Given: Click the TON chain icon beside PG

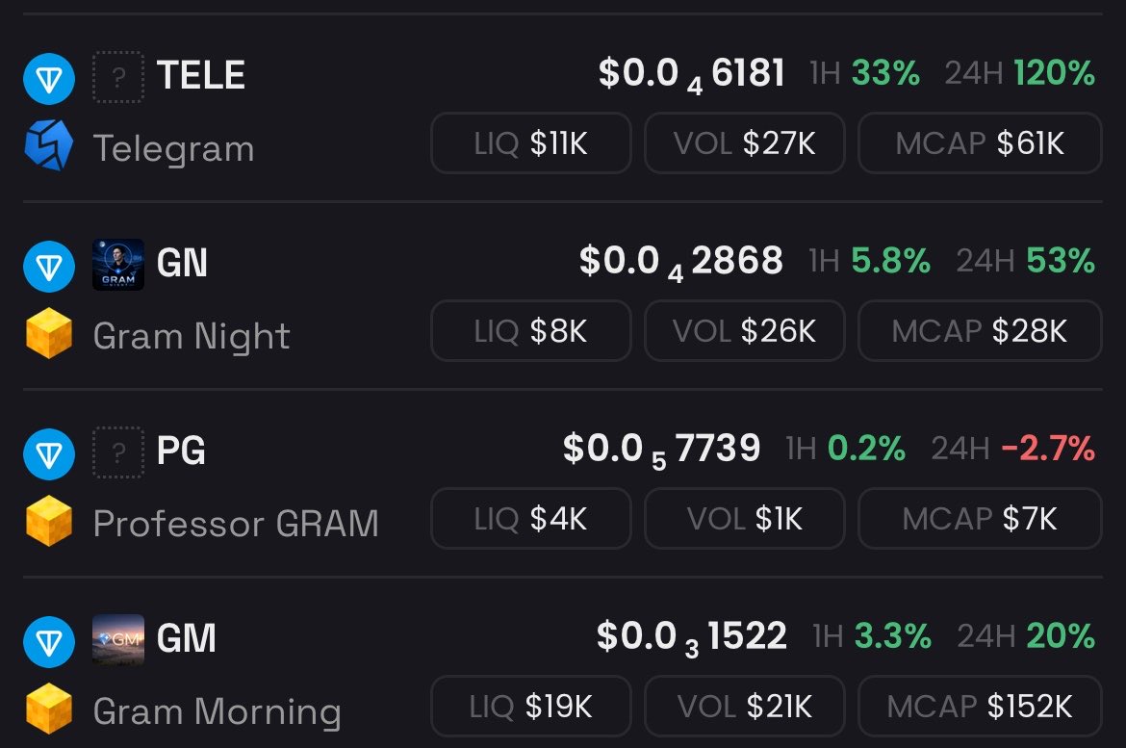Looking at the screenshot, I should [49, 454].
